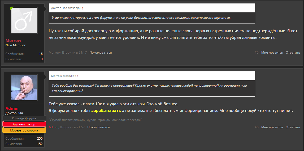This screenshot has height=151, width=304.
Task: Click the Команда форума banner
Action: 24,119
